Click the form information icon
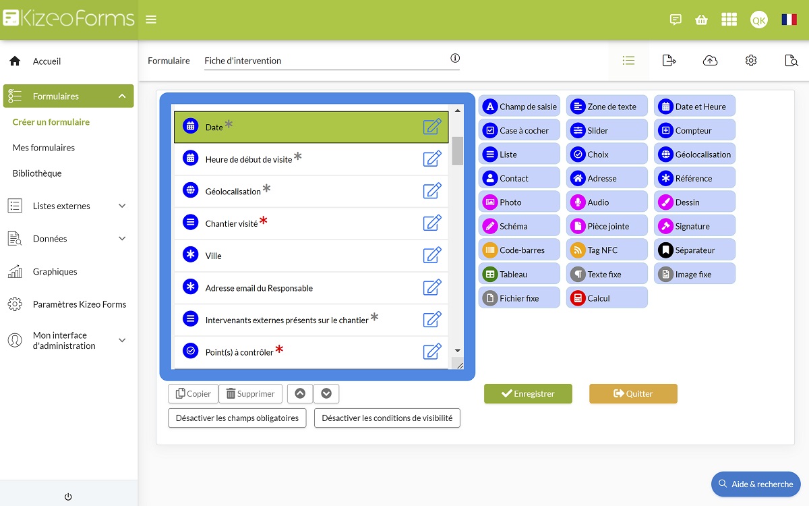The width and height of the screenshot is (809, 506). tap(455, 59)
